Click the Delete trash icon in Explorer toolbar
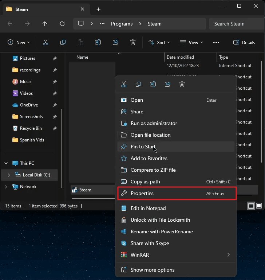 (133, 43)
